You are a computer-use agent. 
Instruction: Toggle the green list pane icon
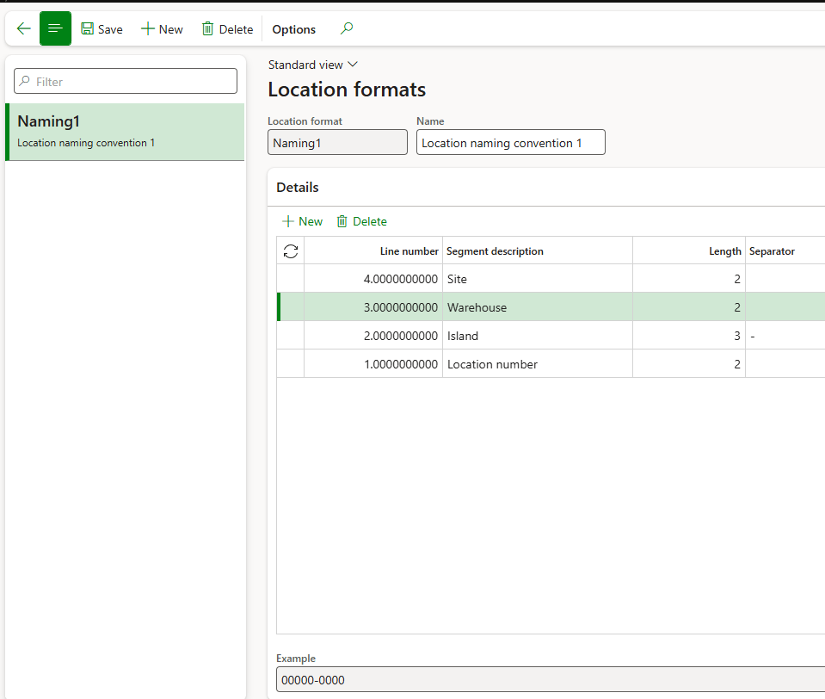(55, 29)
